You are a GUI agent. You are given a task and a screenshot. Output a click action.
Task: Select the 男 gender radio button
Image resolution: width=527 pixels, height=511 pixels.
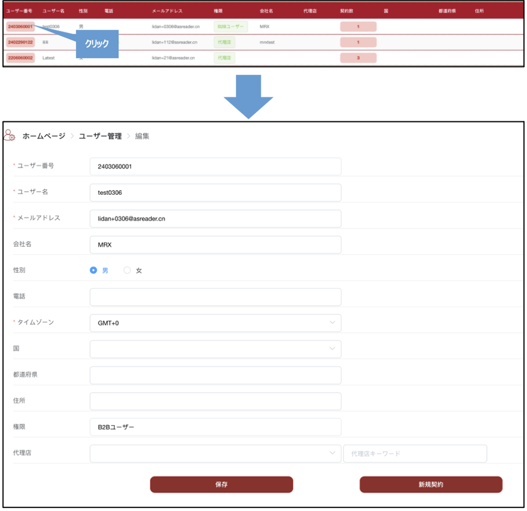tap(93, 271)
